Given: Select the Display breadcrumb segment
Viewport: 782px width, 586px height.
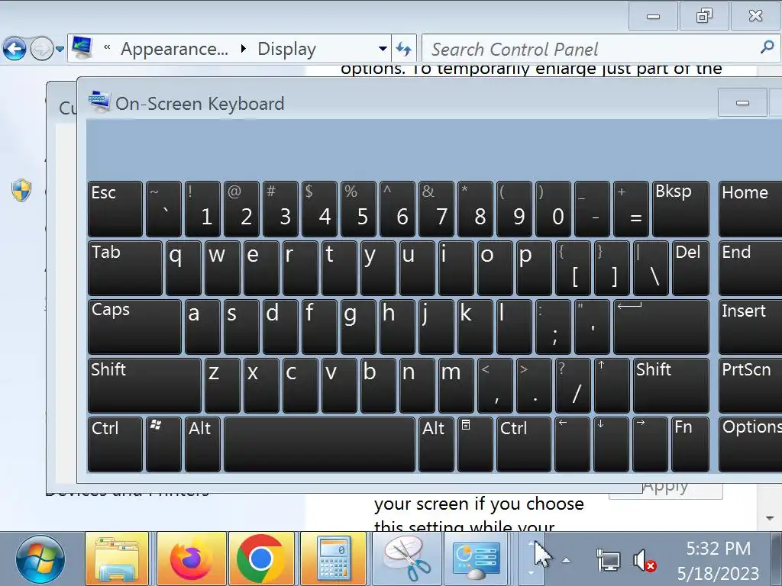Looking at the screenshot, I should coord(287,49).
